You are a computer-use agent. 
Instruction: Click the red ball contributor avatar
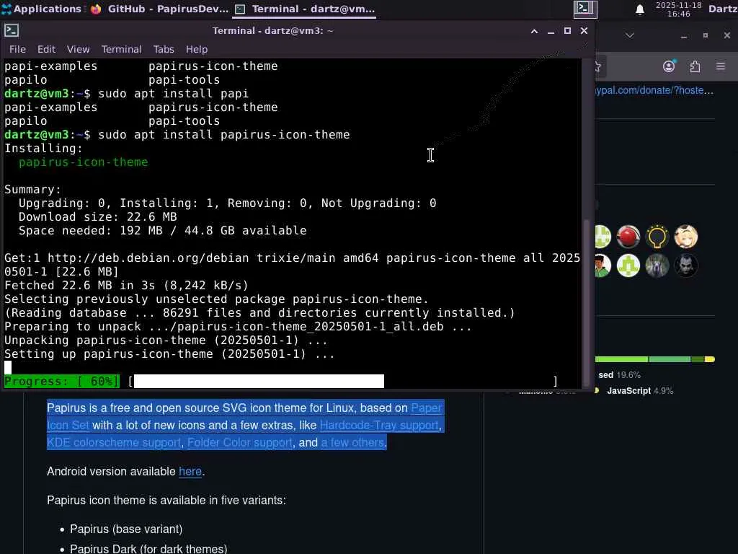tap(628, 237)
